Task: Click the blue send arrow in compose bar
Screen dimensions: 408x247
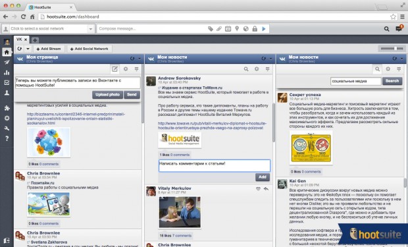Action: pyautogui.click(x=264, y=29)
